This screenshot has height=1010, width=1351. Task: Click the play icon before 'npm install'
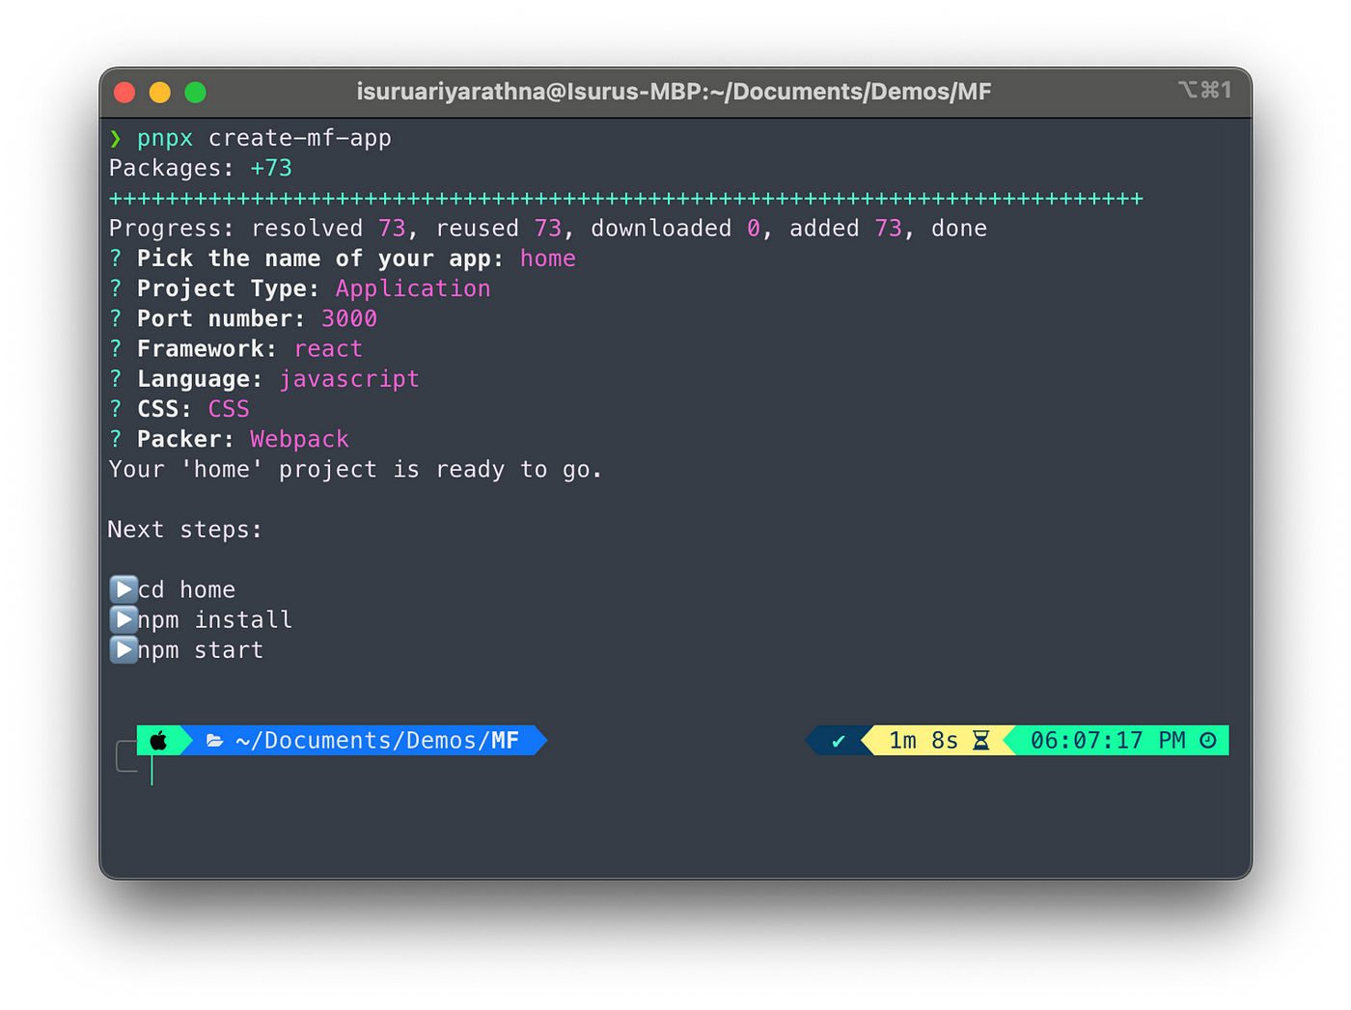[x=124, y=619]
